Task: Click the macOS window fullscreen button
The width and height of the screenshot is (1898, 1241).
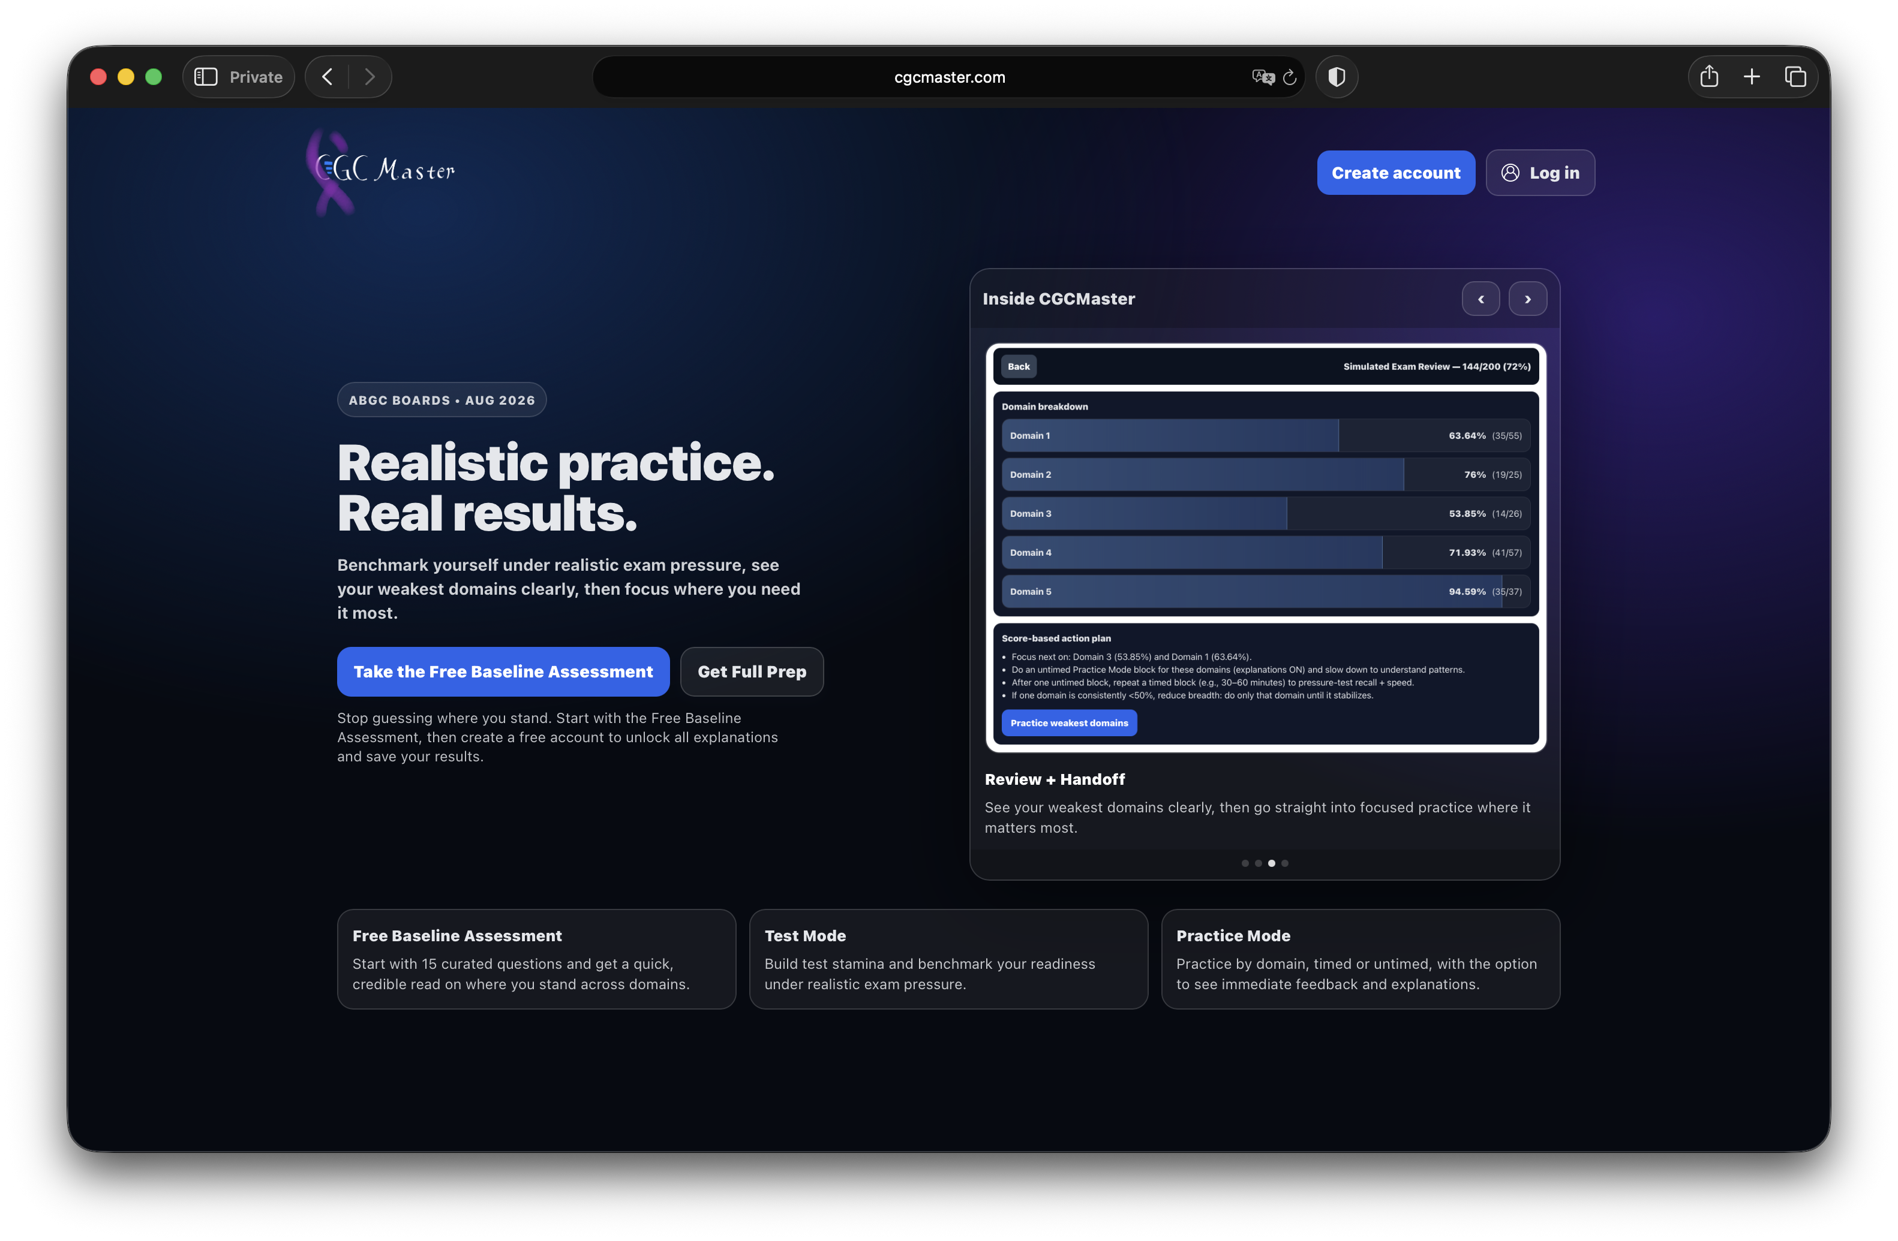Action: click(154, 77)
